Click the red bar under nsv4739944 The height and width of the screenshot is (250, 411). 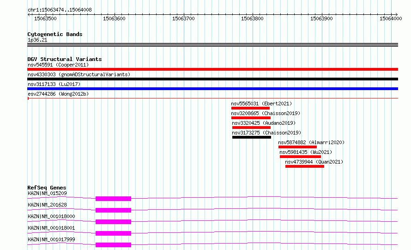coord(305,166)
